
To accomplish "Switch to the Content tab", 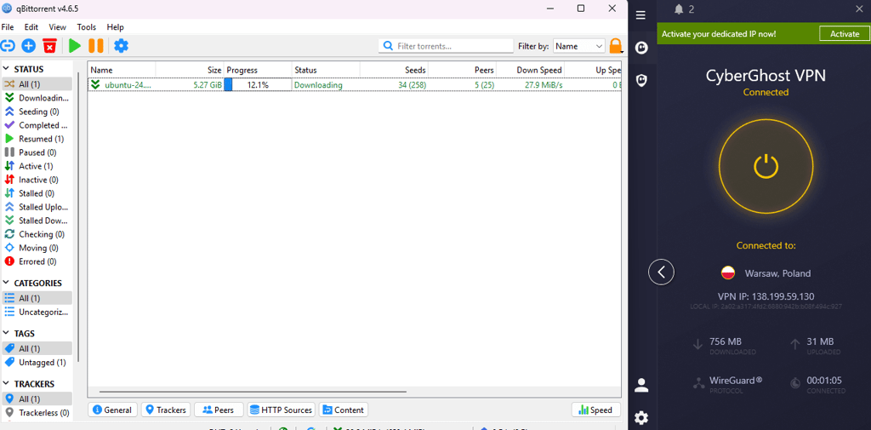I will (x=344, y=410).
